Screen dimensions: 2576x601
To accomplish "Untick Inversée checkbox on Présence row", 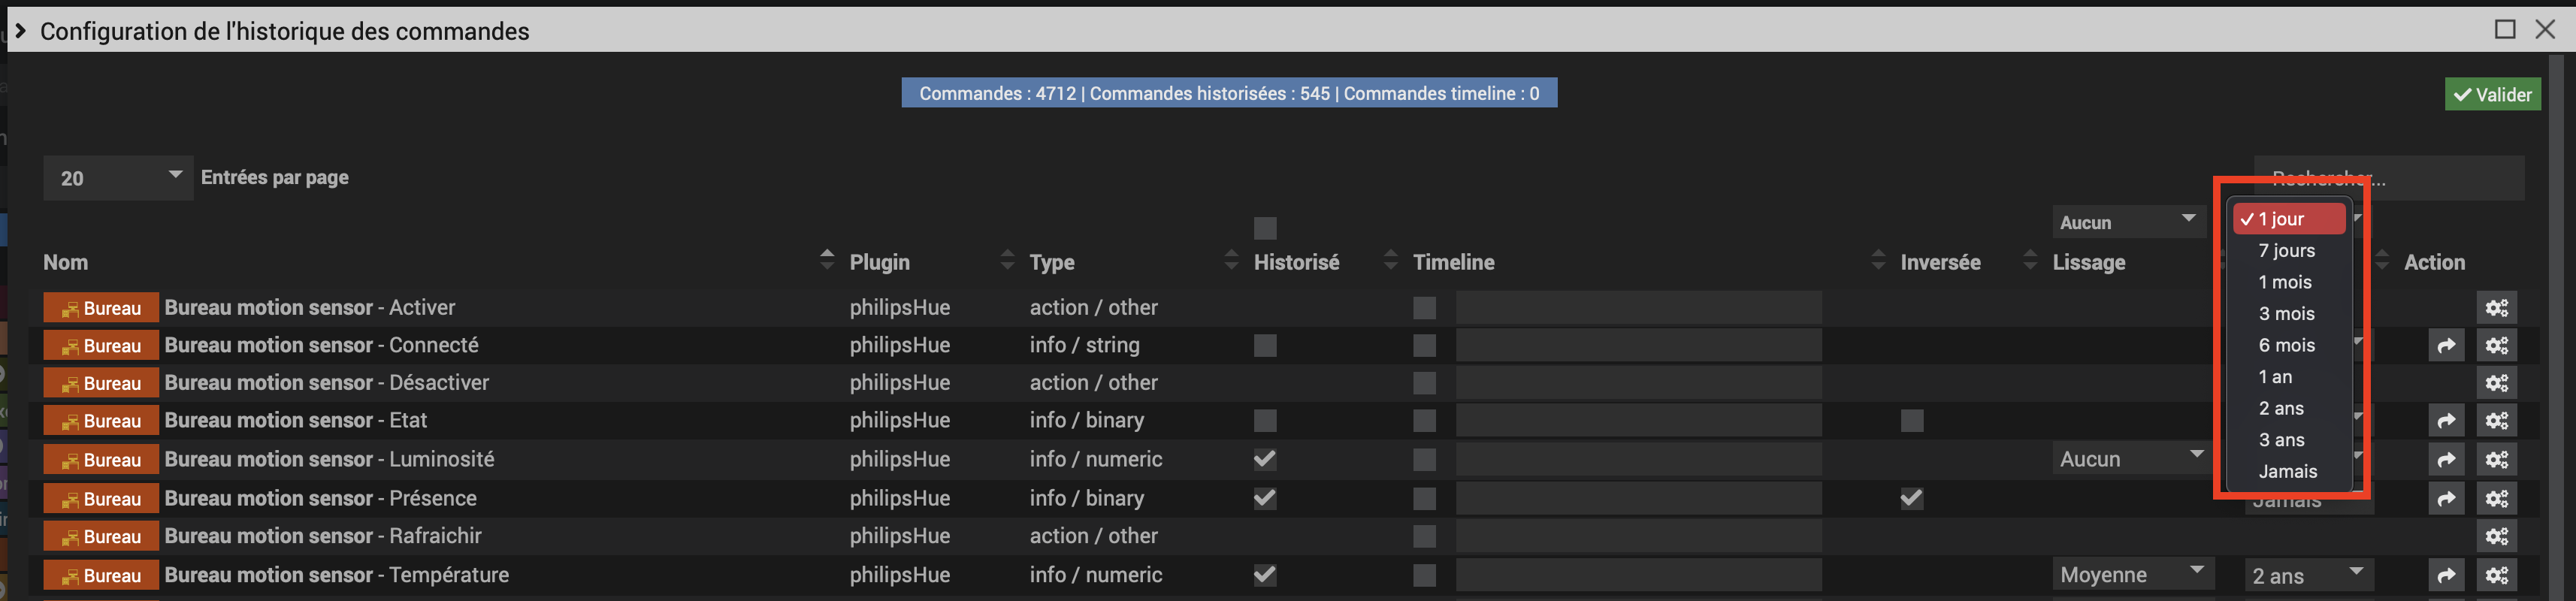I will click(1911, 498).
